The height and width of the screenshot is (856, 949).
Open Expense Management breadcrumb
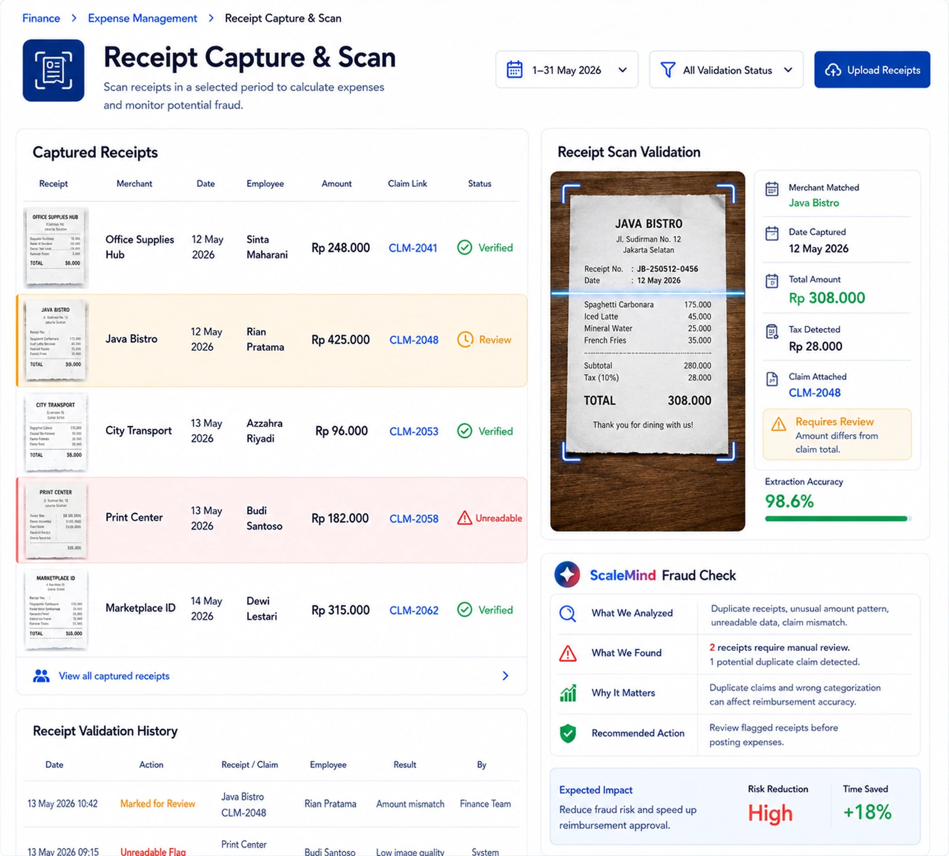(x=142, y=19)
